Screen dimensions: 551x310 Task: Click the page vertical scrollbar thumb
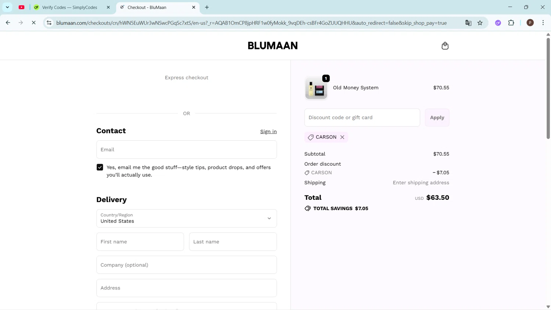(548, 88)
